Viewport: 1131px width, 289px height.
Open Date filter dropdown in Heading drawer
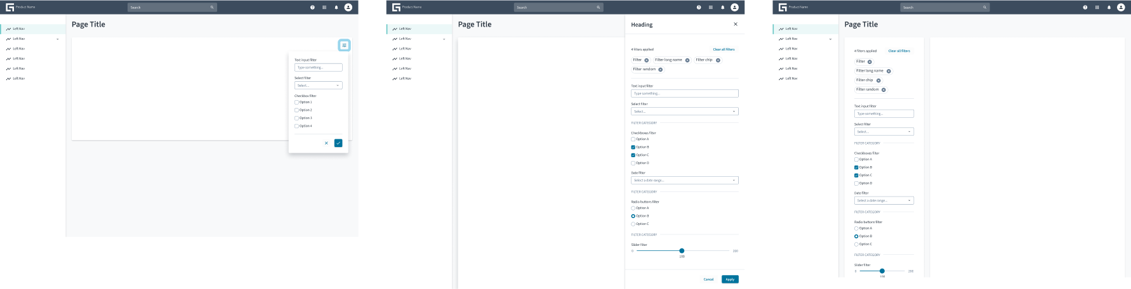(685, 180)
